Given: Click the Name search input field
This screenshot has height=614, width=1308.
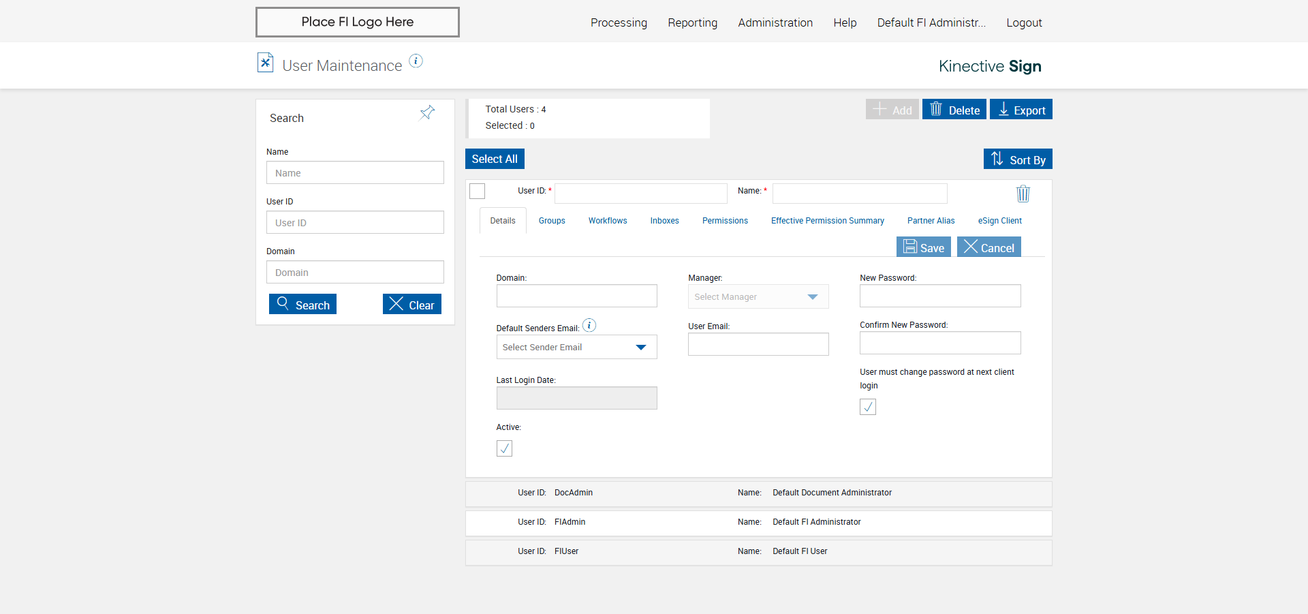Looking at the screenshot, I should 355,173.
